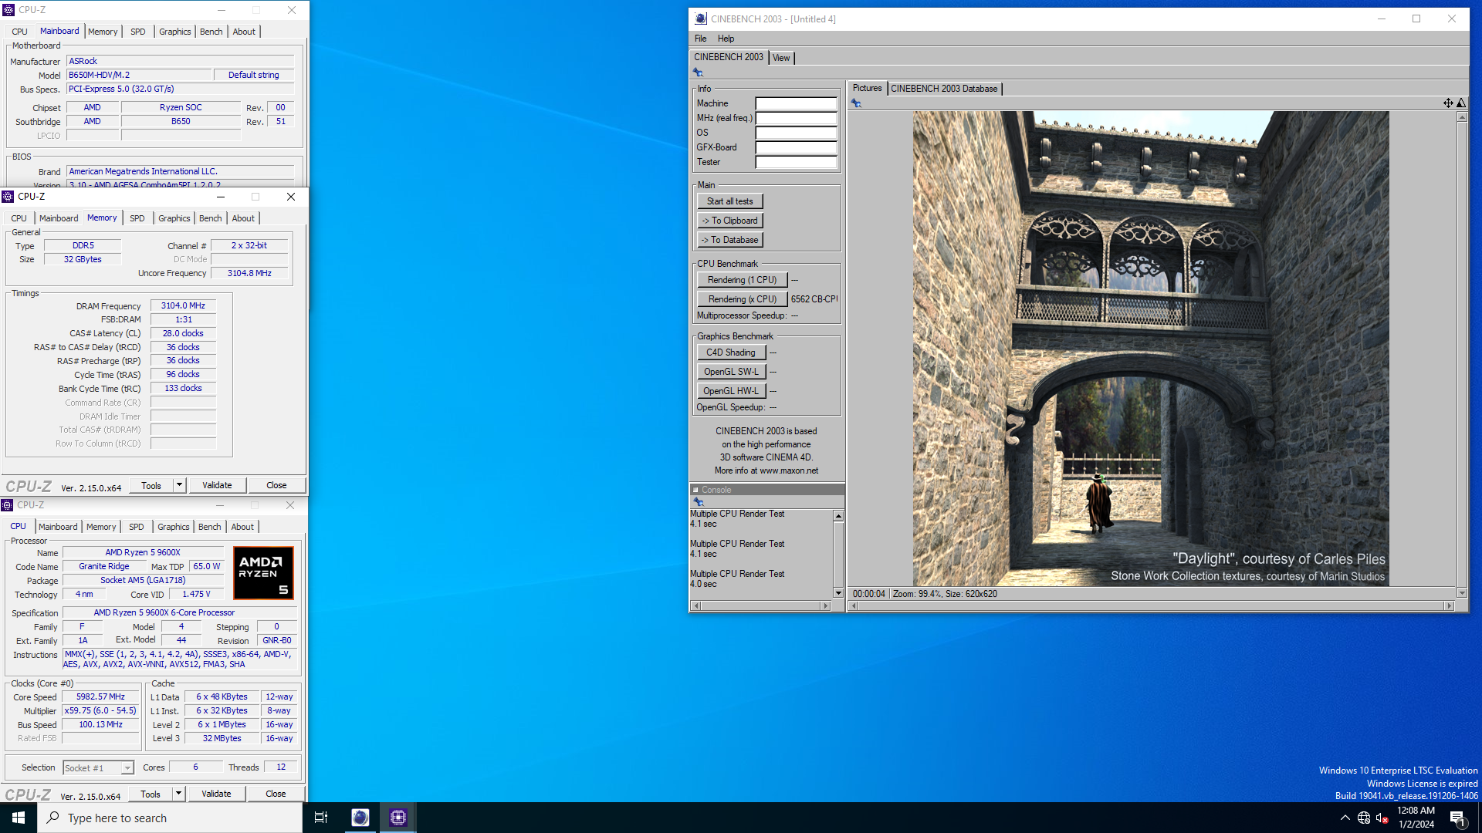Click the pin icon in Pictures panel

click(x=856, y=103)
